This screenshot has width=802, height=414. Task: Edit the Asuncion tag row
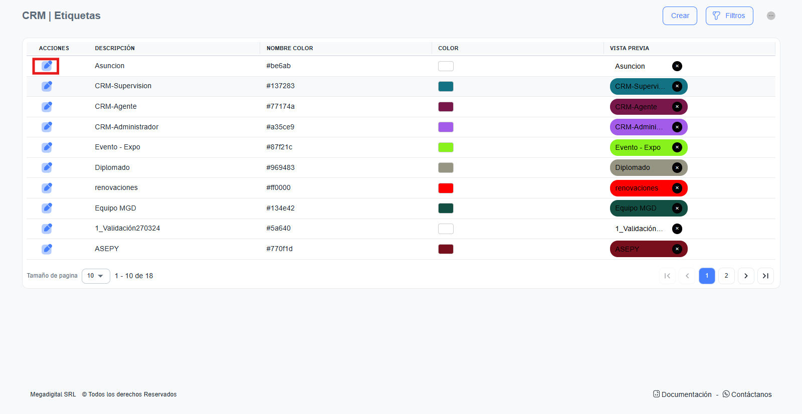pyautogui.click(x=47, y=66)
